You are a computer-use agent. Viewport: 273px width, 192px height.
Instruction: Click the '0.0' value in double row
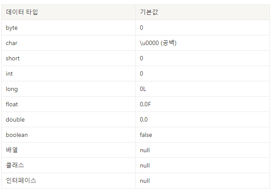144,119
